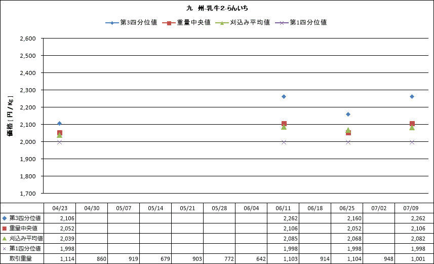Click the purple X marker at 06/25
434x264 pixels.
tap(348, 142)
